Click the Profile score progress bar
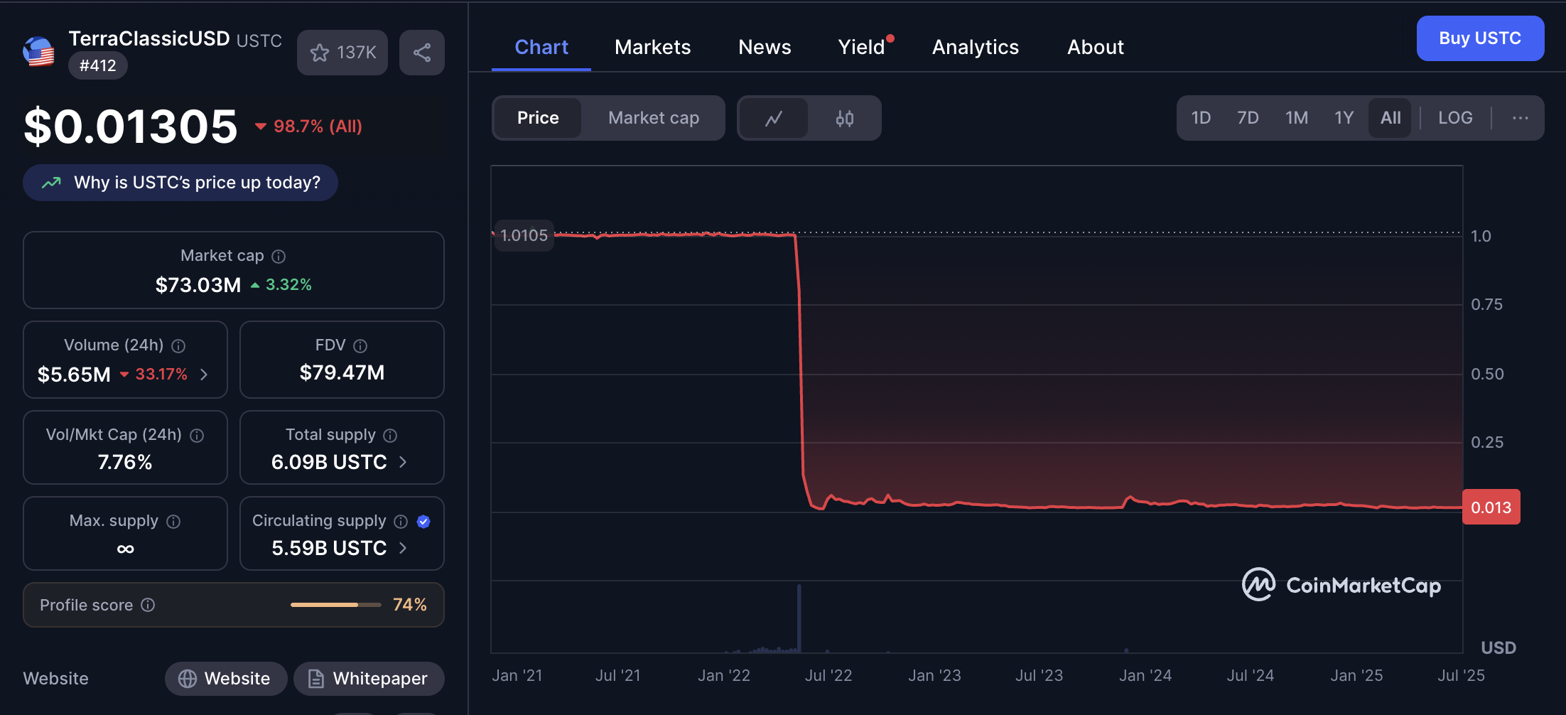 (335, 604)
